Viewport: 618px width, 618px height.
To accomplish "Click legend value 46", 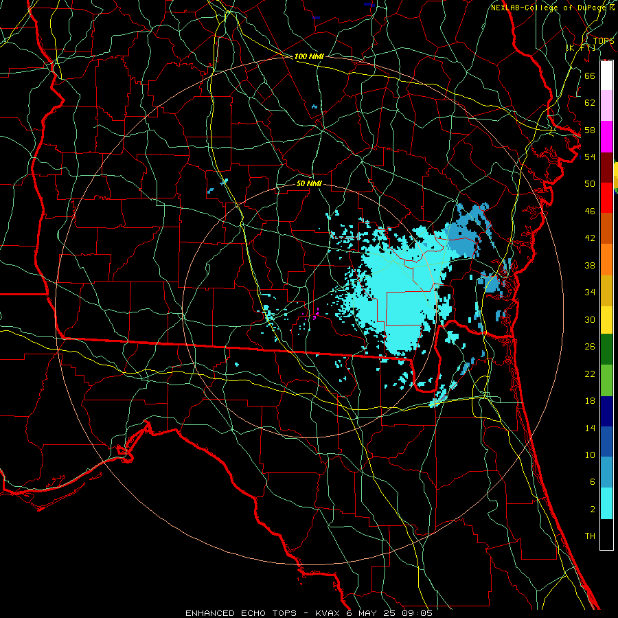I will [x=590, y=211].
